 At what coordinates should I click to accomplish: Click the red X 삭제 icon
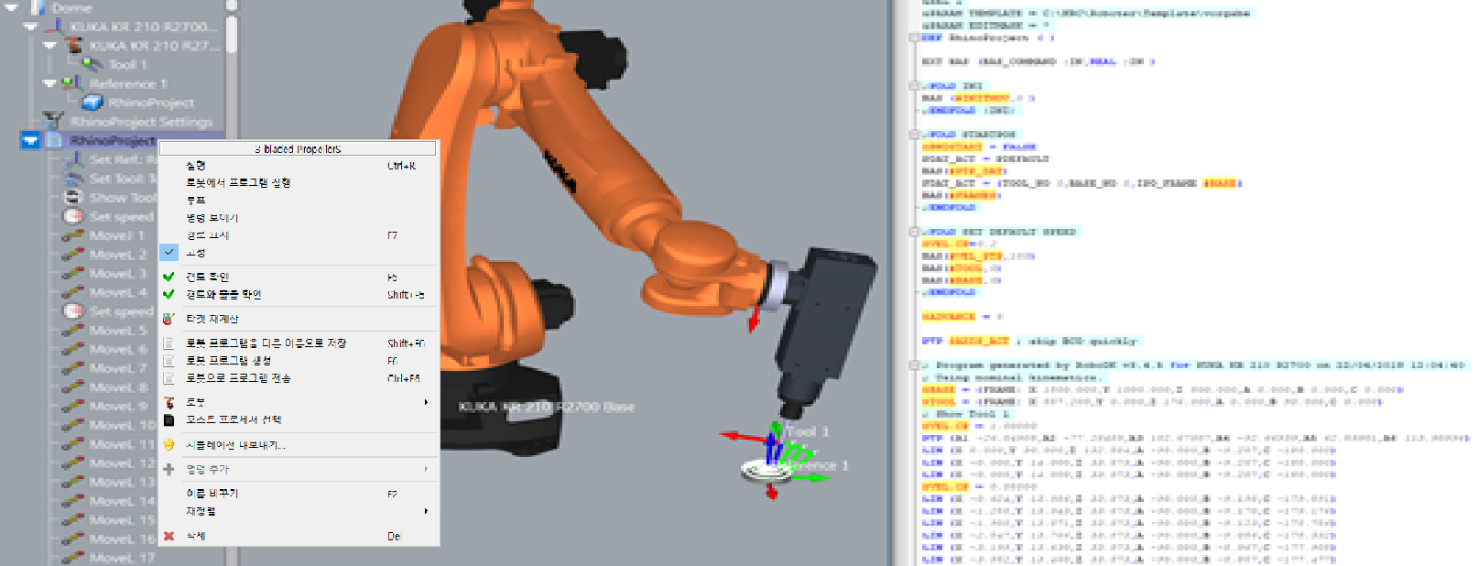pyautogui.click(x=169, y=536)
